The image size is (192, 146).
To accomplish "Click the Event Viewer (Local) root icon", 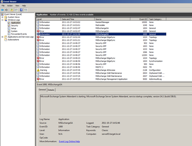I will pos(2,14).
